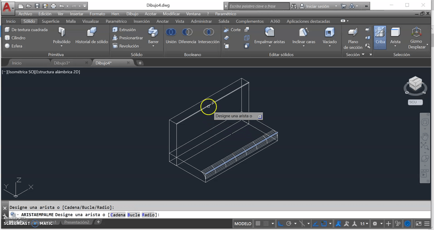Choose the Radio command line option
Image resolution: width=434 pixels, height=230 pixels.
coord(148,215)
